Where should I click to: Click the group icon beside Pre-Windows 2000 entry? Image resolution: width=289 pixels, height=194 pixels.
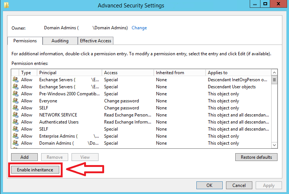(16, 93)
